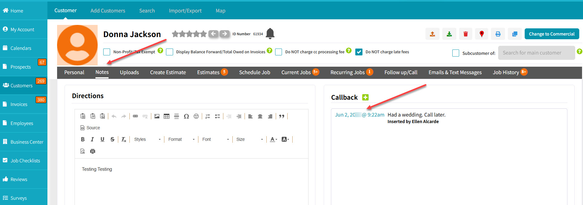The height and width of the screenshot is (205, 583).
Task: Go to previous customer with left arrow
Action: 213,34
